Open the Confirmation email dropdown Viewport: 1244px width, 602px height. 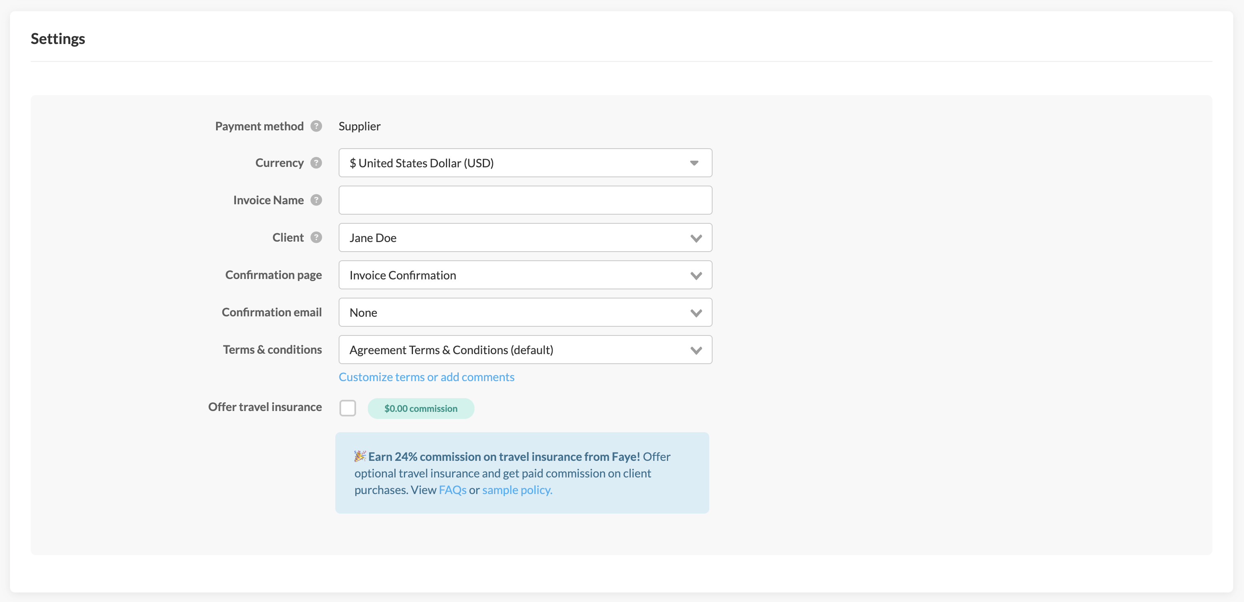[524, 313]
